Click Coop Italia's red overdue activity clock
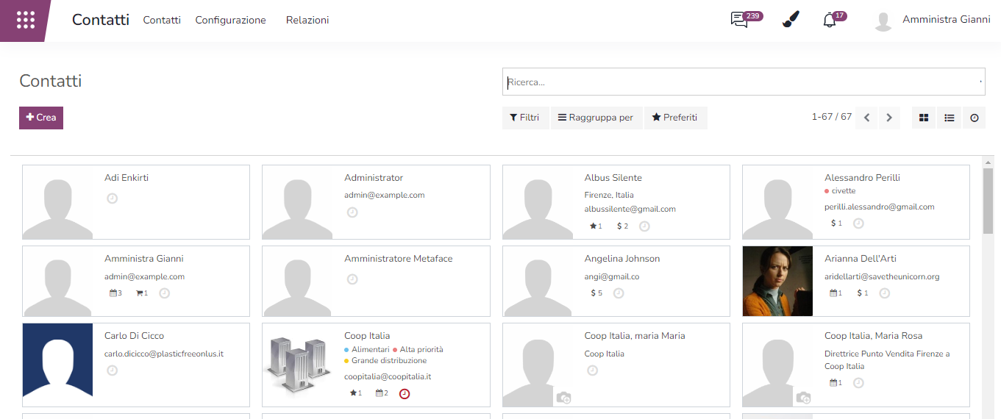The height and width of the screenshot is (419, 1001). pyautogui.click(x=405, y=394)
